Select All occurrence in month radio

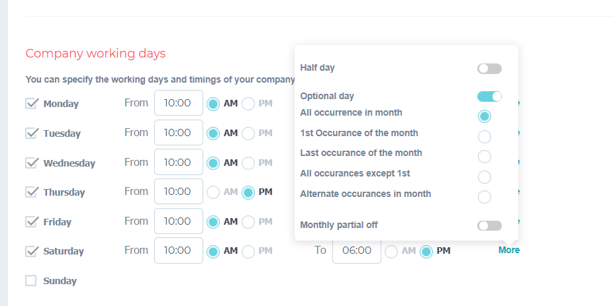(485, 116)
